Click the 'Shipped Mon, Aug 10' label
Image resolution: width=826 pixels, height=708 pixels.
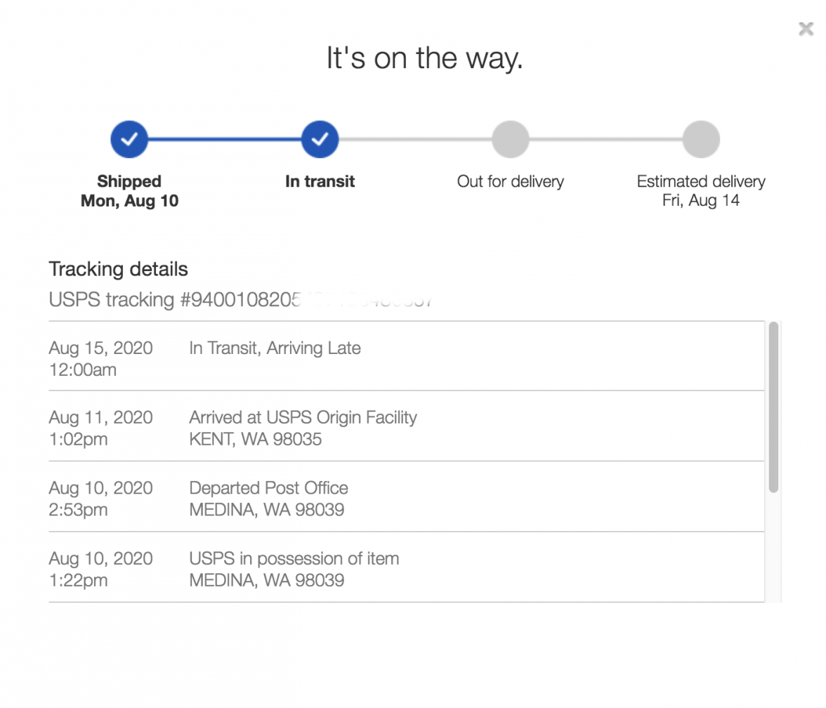point(129,191)
